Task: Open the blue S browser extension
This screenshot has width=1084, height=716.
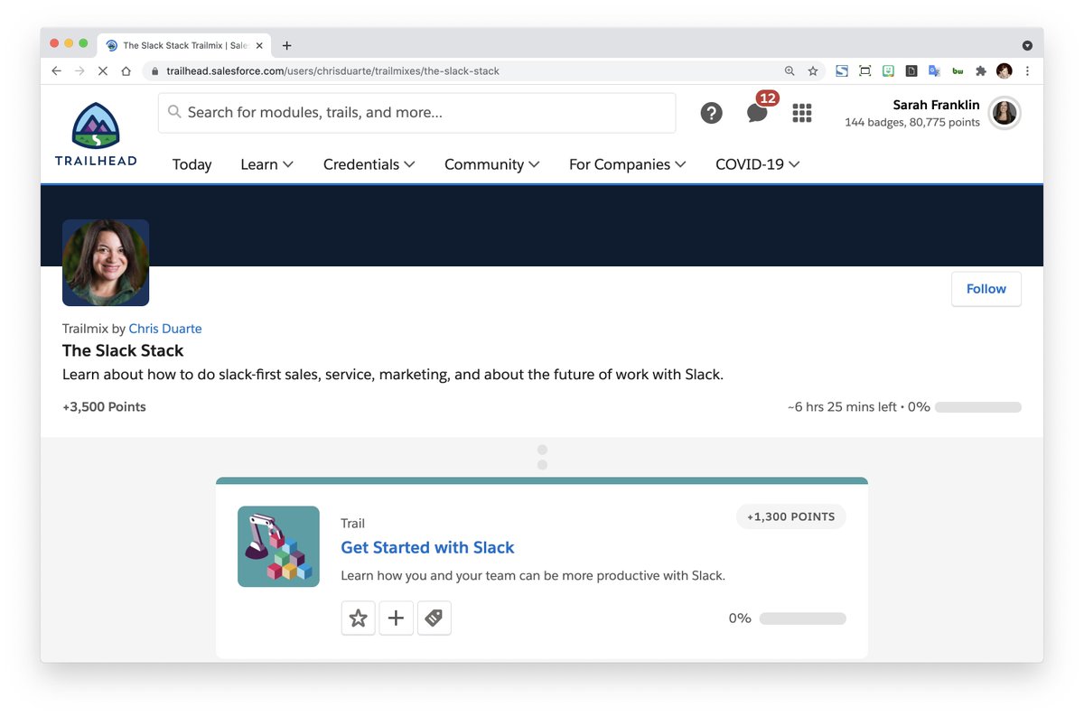Action: click(842, 70)
